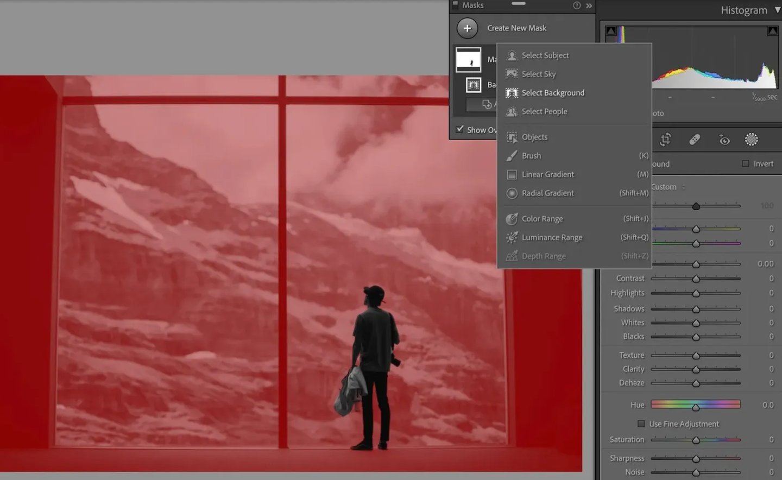Open the Custom preset dropdown

coord(668,187)
